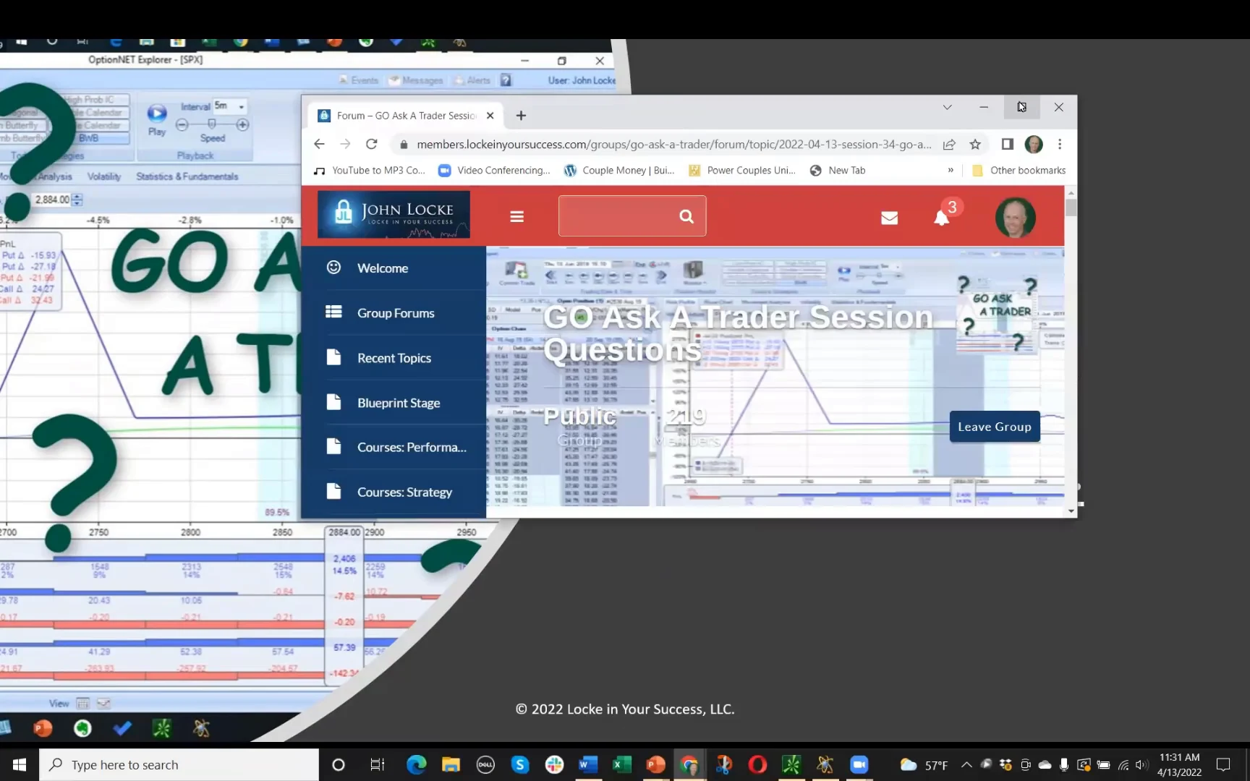
Task: Open Slack from the taskbar
Action: click(x=555, y=764)
